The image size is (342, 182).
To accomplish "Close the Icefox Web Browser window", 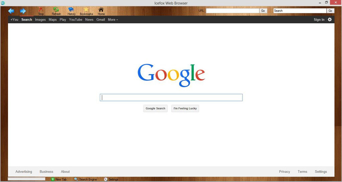I will pos(335,3).
